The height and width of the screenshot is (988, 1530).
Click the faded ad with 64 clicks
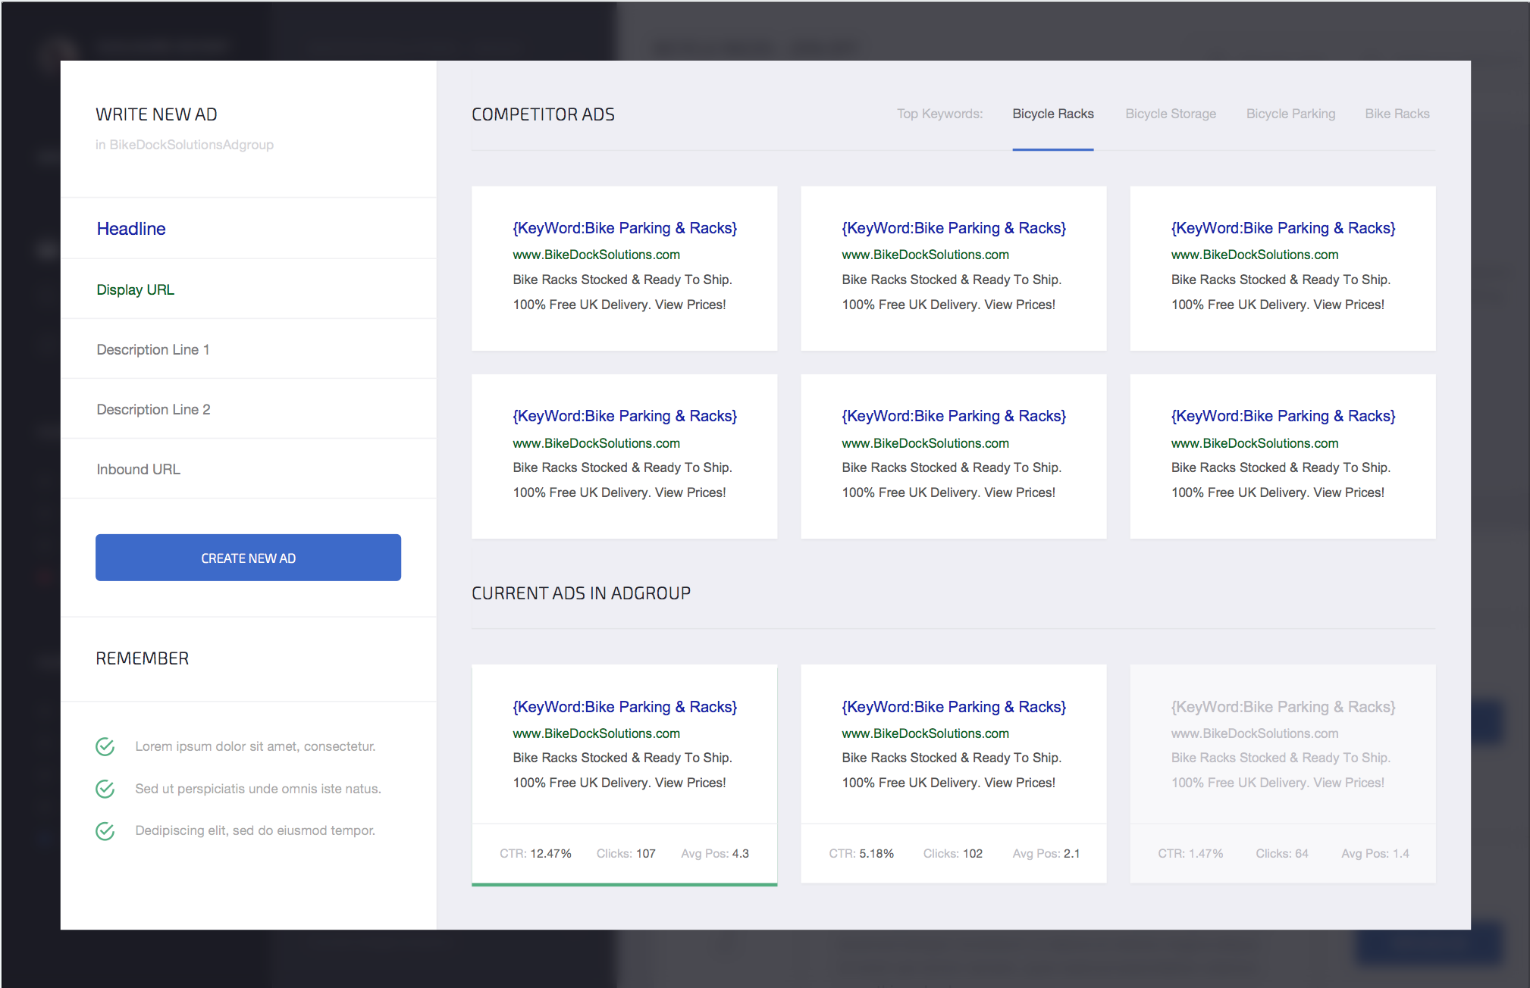tap(1282, 773)
